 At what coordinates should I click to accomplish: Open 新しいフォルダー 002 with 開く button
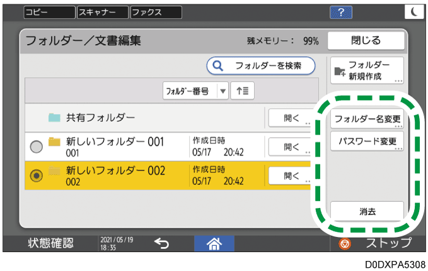(x=290, y=176)
